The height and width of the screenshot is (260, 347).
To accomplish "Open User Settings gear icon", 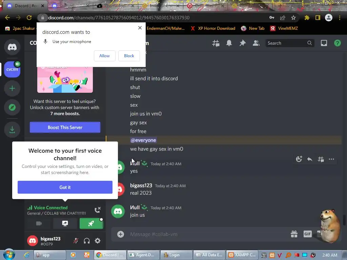I will point(98,241).
